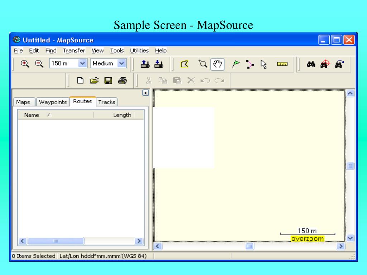Click the Paste clipboard icon
Viewport: 367px width, 275px height.
177,81
